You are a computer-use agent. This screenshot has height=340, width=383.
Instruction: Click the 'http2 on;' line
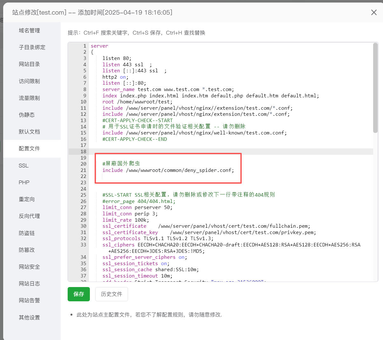click(x=115, y=77)
